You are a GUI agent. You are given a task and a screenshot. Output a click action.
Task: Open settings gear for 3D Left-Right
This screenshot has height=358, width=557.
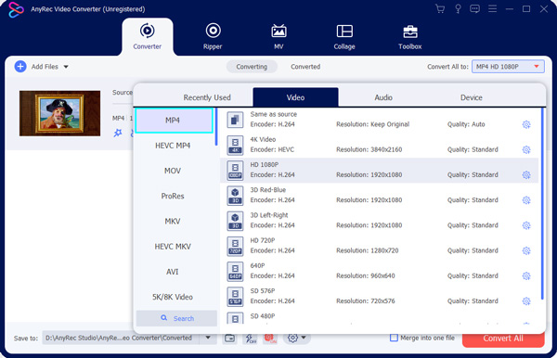tap(526, 225)
